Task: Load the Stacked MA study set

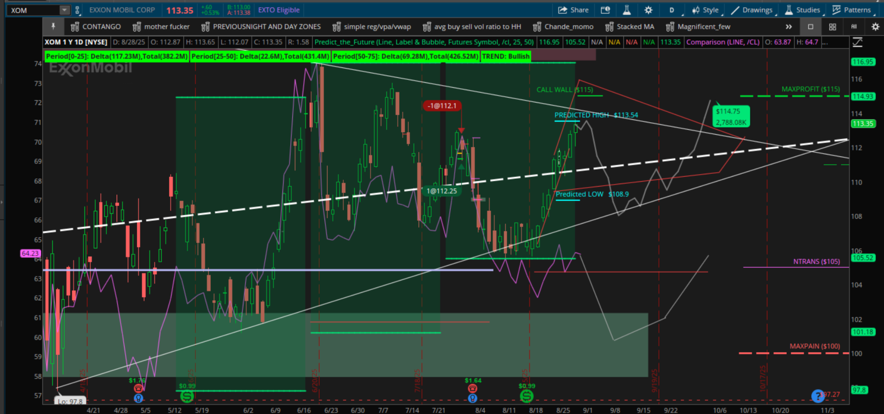Action: pyautogui.click(x=636, y=27)
